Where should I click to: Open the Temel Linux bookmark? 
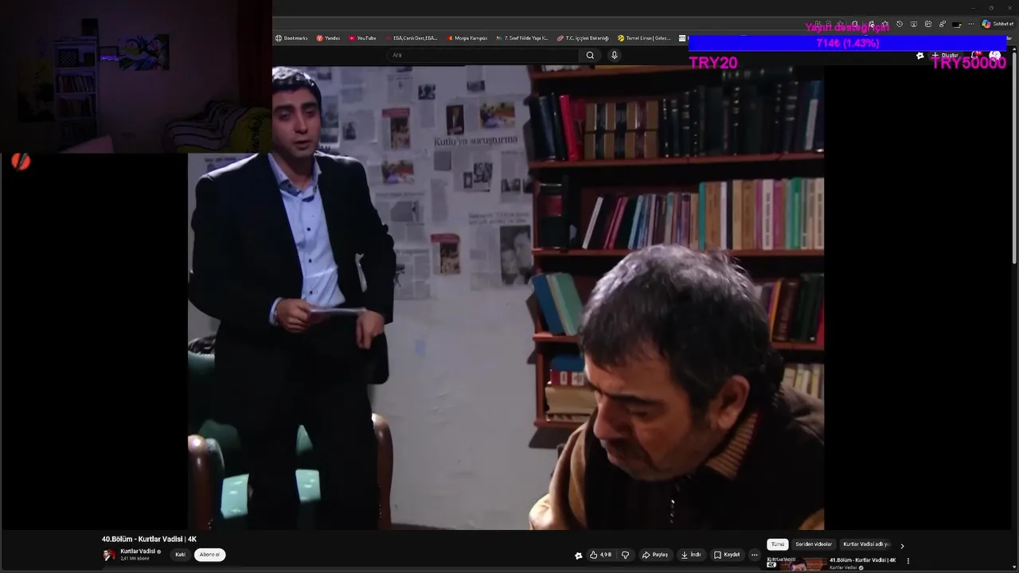pos(644,38)
